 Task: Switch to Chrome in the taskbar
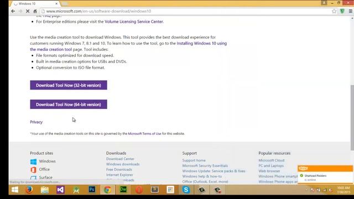[107, 190]
